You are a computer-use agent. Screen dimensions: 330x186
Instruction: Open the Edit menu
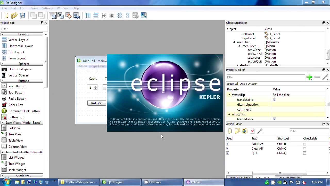coord(13,8)
